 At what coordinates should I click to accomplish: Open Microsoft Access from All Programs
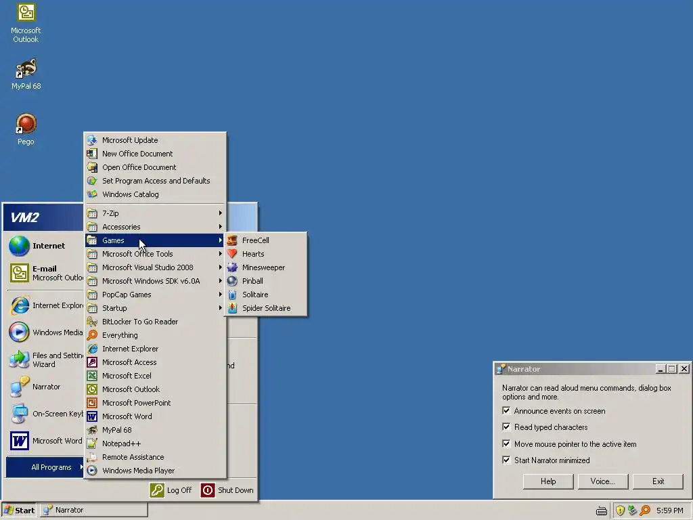click(x=155, y=362)
